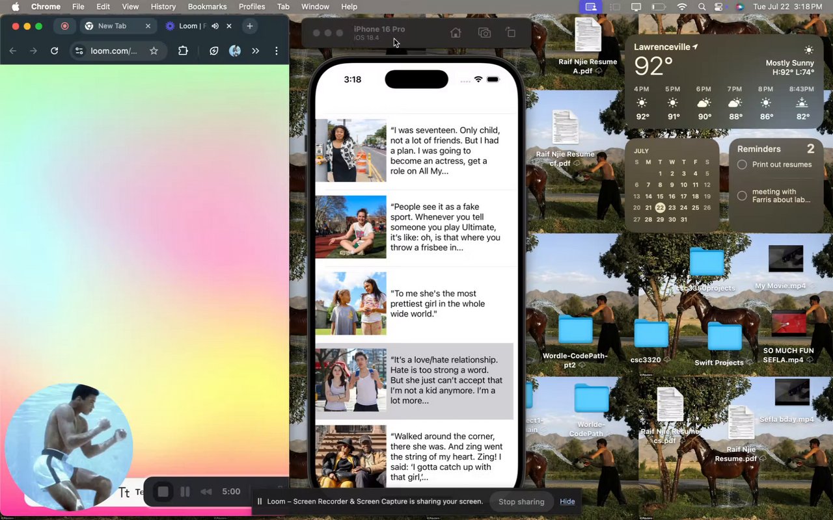The image size is (833, 520).
Task: Mark 'Print out resumes' reminder complete
Action: 742,165
